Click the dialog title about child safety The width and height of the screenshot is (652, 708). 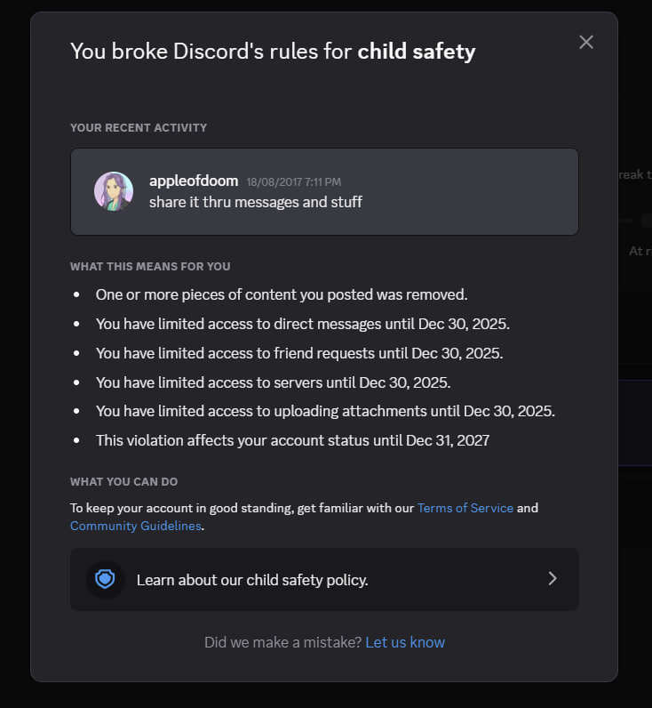[273, 52]
